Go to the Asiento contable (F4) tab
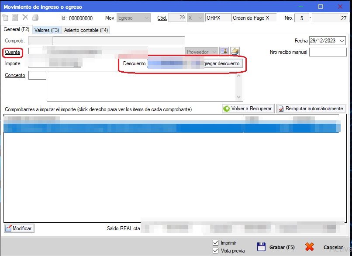 (86, 30)
